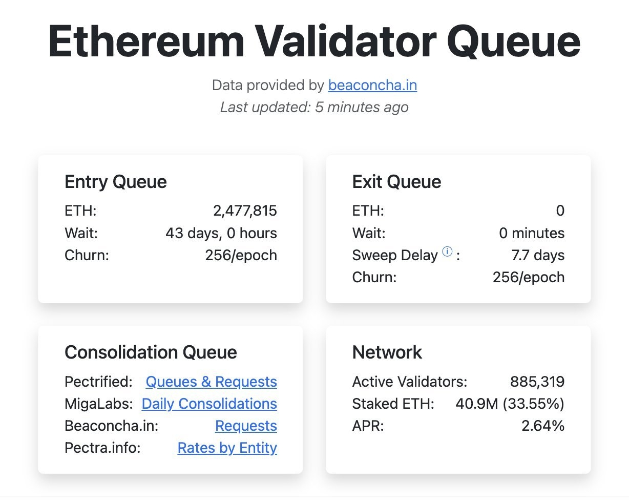
Task: Select the APR value 2.64%
Action: (x=543, y=426)
